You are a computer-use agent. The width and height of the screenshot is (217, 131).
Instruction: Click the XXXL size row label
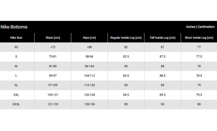[x=16, y=104]
